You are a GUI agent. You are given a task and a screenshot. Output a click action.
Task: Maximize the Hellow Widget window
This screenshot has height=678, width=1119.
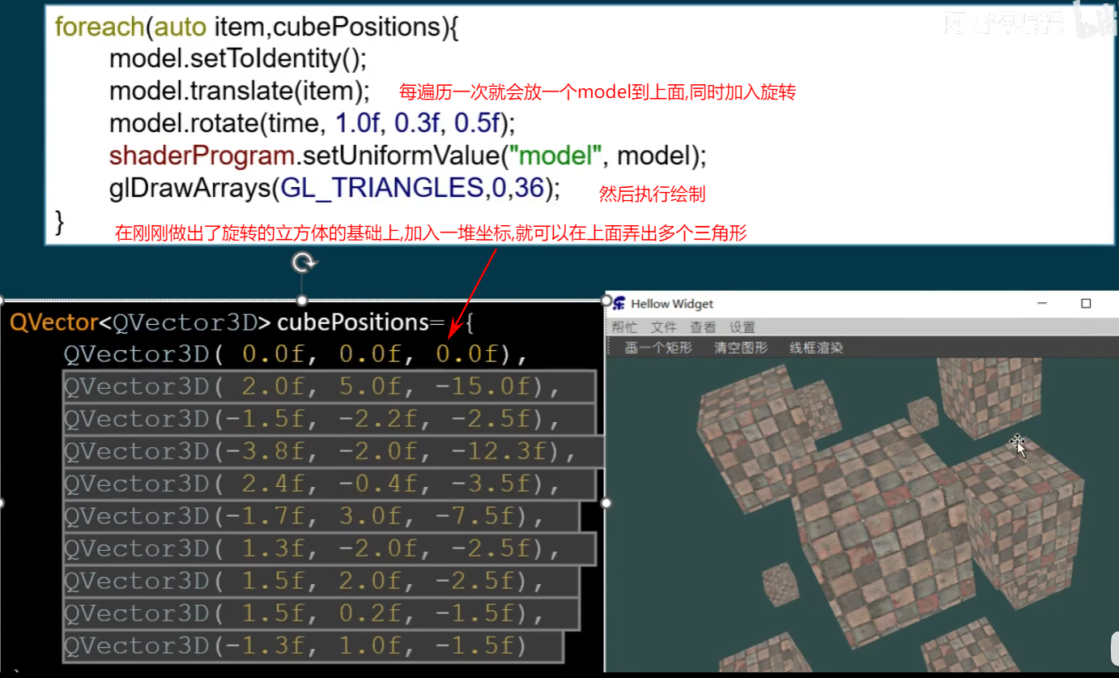click(x=1086, y=304)
